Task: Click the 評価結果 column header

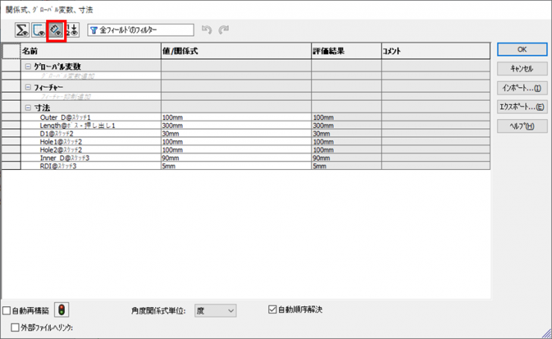Action: tap(346, 51)
